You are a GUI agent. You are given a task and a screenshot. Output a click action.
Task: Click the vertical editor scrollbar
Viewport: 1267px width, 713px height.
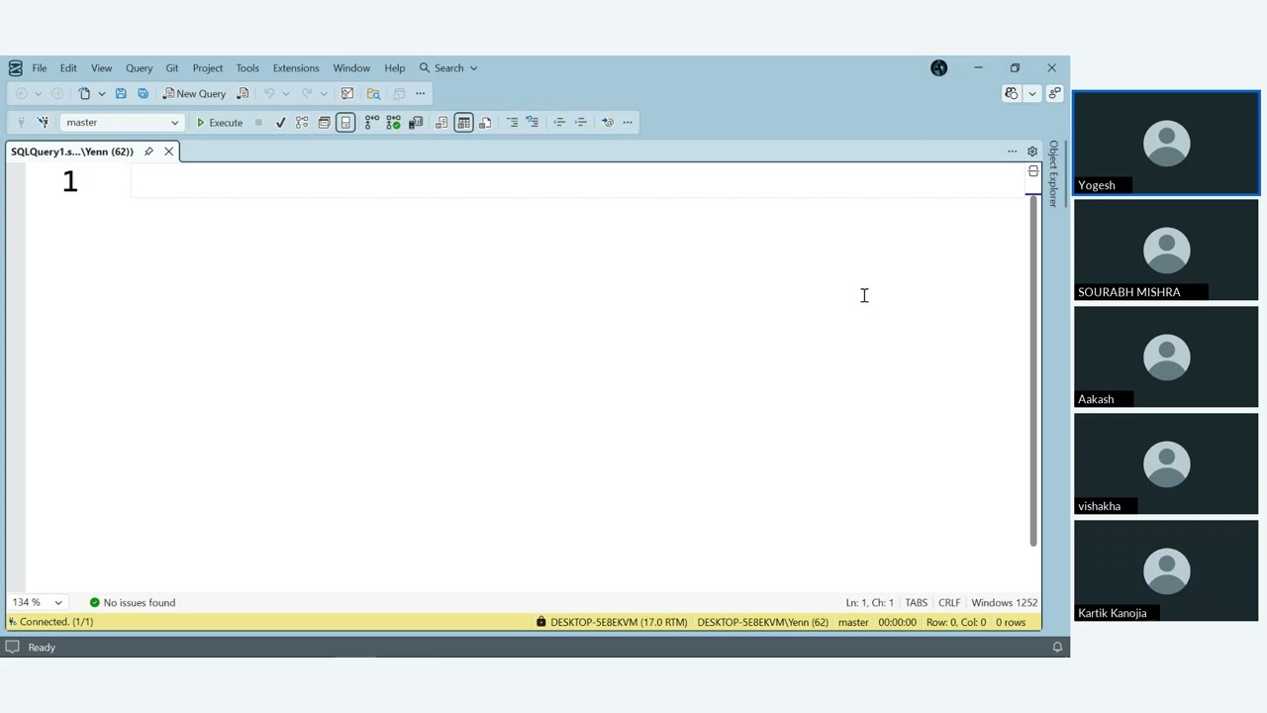(1033, 371)
